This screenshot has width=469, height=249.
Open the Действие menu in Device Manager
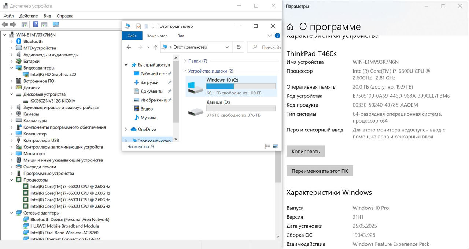29,16
